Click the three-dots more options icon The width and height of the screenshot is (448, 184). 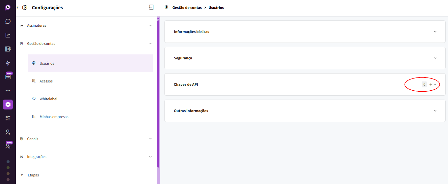tap(8, 91)
